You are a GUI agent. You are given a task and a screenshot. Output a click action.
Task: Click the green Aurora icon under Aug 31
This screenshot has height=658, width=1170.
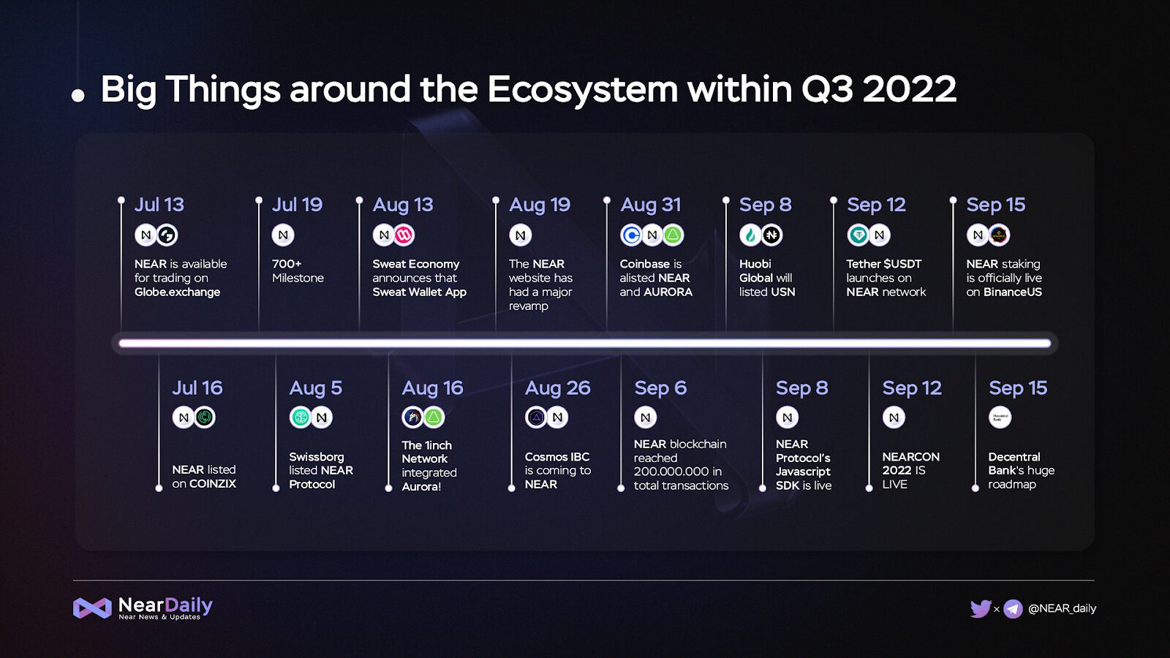point(673,235)
